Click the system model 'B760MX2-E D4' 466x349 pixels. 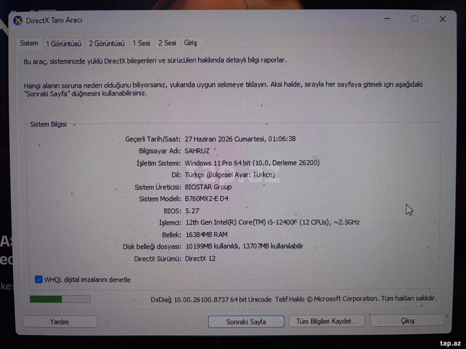point(206,199)
